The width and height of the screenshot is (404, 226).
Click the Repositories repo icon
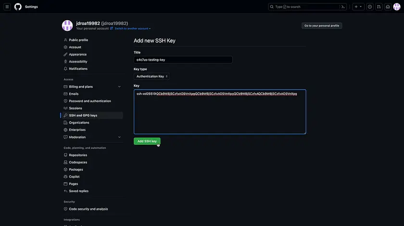(x=65, y=155)
